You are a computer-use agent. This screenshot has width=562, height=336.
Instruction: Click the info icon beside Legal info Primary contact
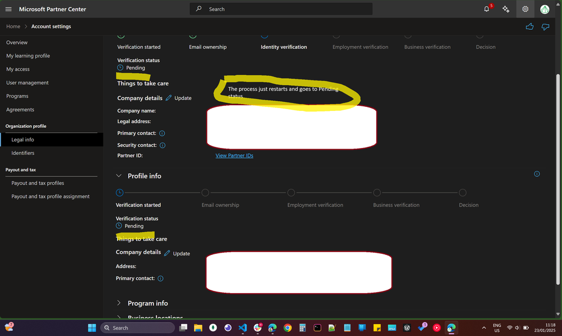162,133
